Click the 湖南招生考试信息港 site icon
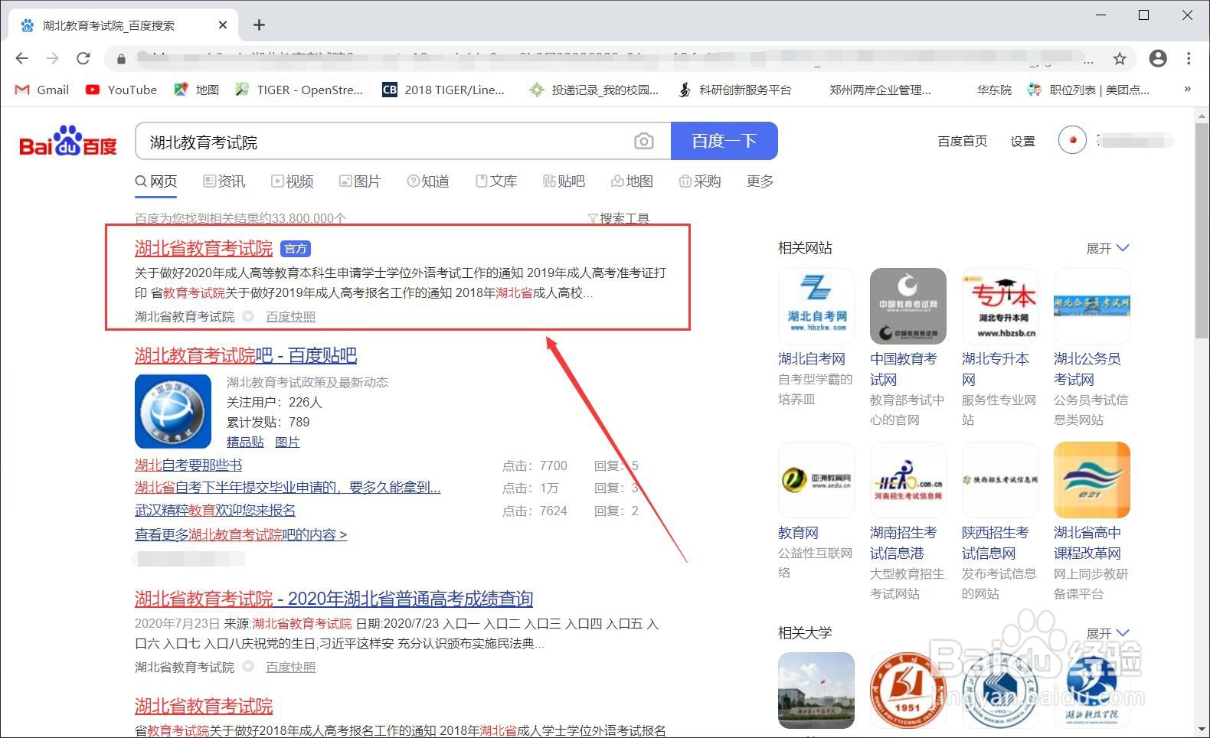This screenshot has width=1210, height=738. (908, 480)
